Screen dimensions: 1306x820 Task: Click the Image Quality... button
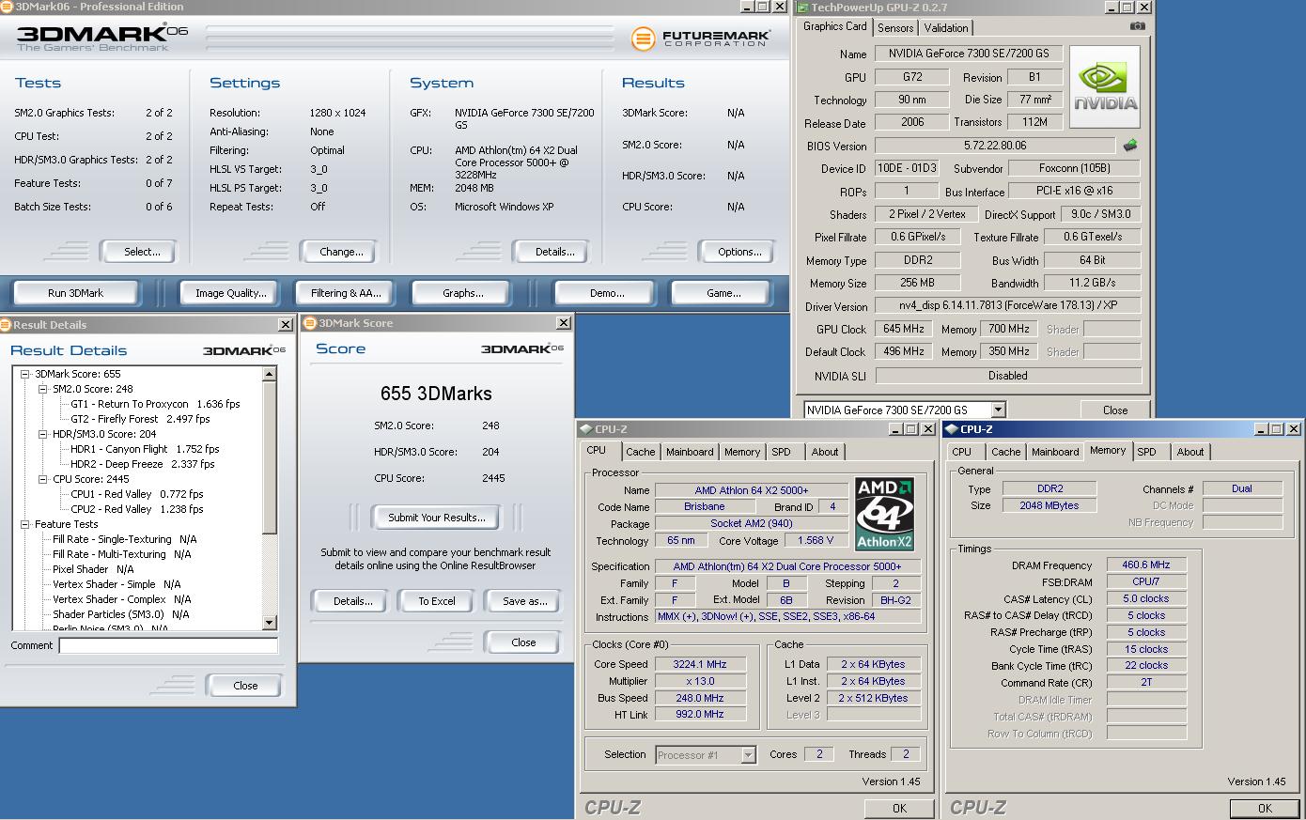230,293
